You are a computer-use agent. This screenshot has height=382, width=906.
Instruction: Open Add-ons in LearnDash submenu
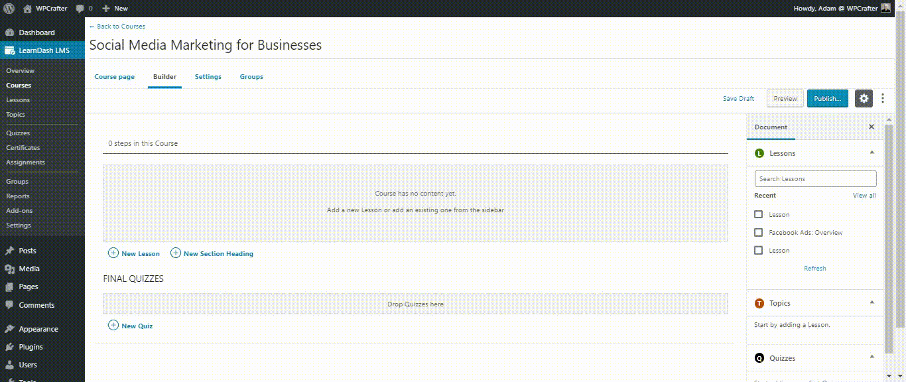19,211
